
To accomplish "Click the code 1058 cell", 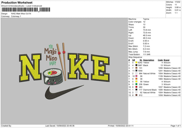I will click(x=160, y=95).
